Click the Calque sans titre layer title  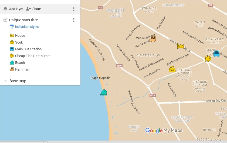[23, 20]
